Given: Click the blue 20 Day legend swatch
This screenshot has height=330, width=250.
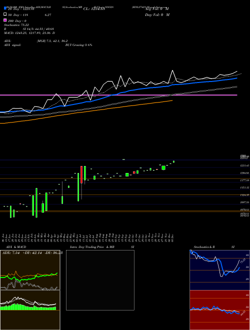Looking at the screenshot, I should (x=5, y=8).
